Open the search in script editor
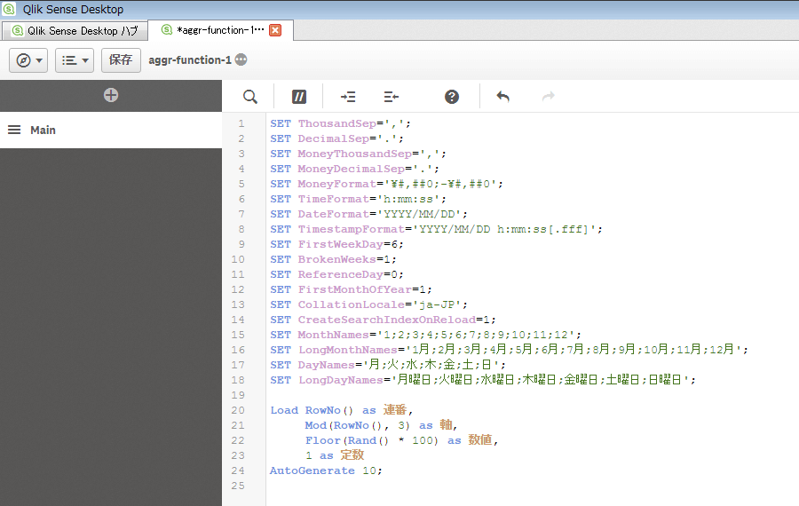Image resolution: width=799 pixels, height=506 pixels. (x=250, y=97)
